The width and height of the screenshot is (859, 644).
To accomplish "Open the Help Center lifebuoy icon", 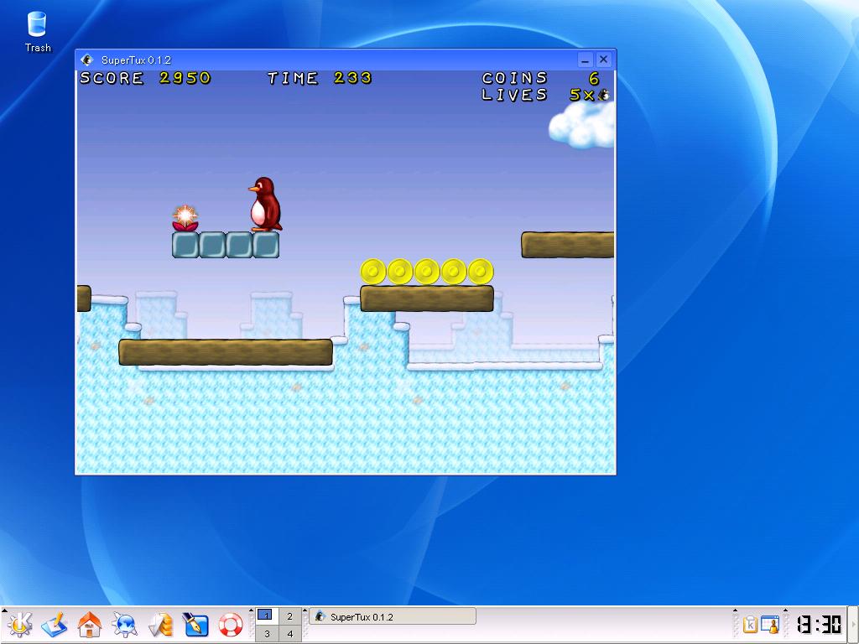I will click(230, 625).
